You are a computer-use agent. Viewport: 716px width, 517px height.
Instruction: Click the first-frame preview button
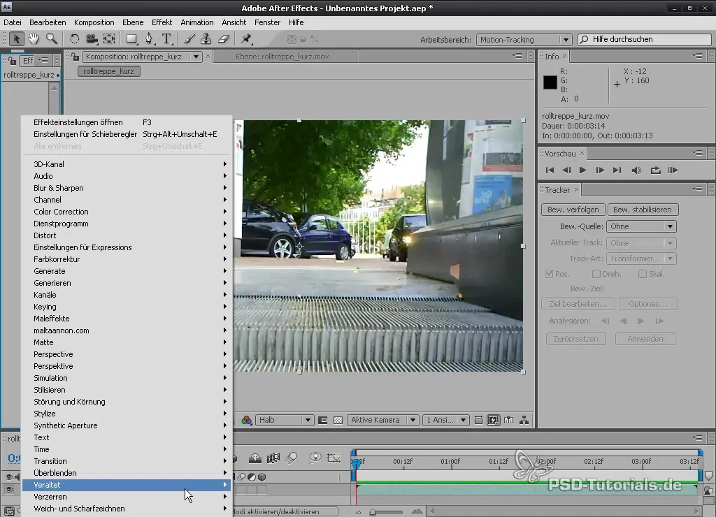pos(550,170)
